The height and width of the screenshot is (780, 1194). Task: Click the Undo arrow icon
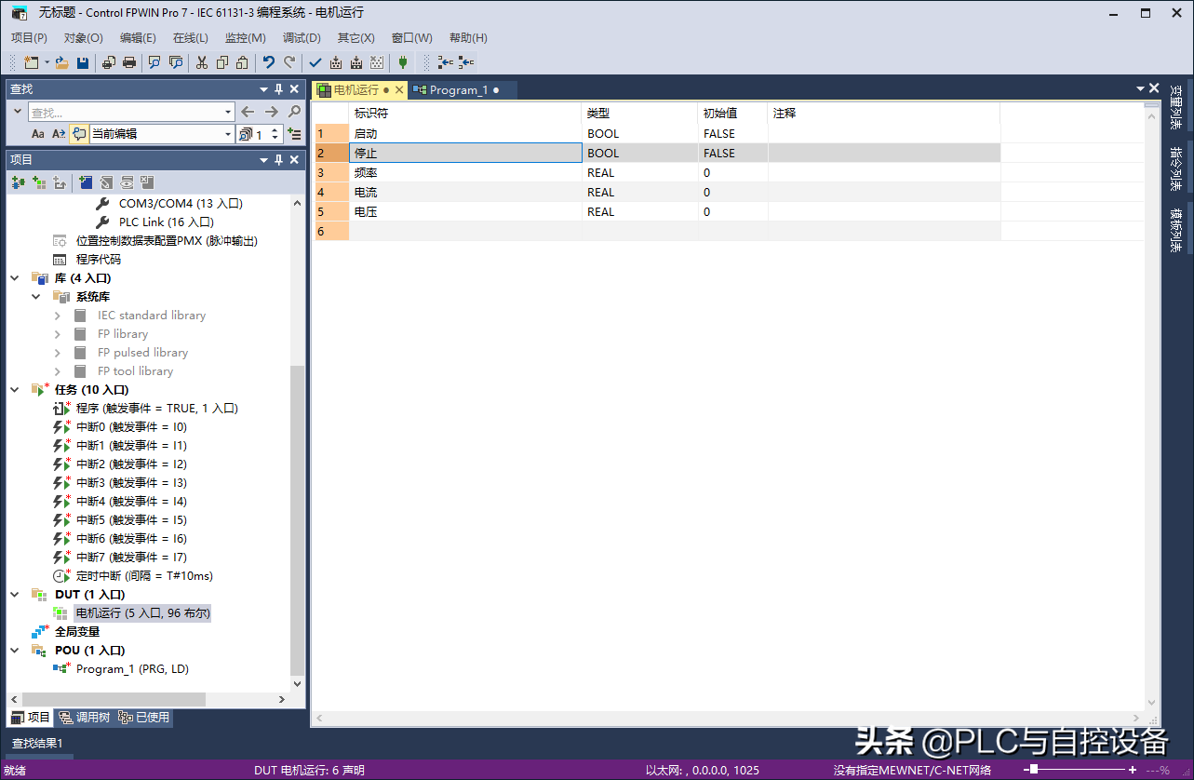click(x=269, y=62)
